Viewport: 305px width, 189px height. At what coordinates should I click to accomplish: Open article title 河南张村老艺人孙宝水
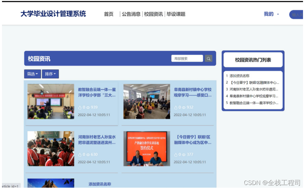pos(97,140)
